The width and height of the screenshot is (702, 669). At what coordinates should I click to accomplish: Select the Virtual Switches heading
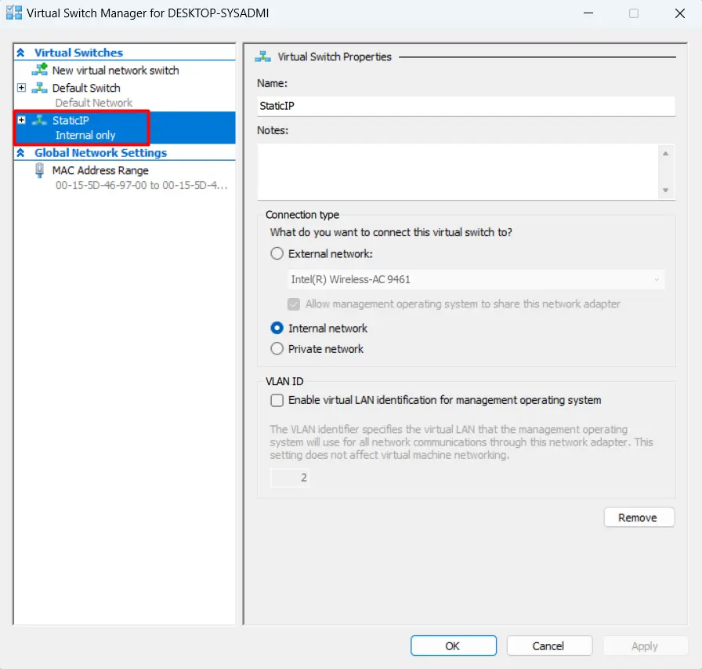[78, 53]
